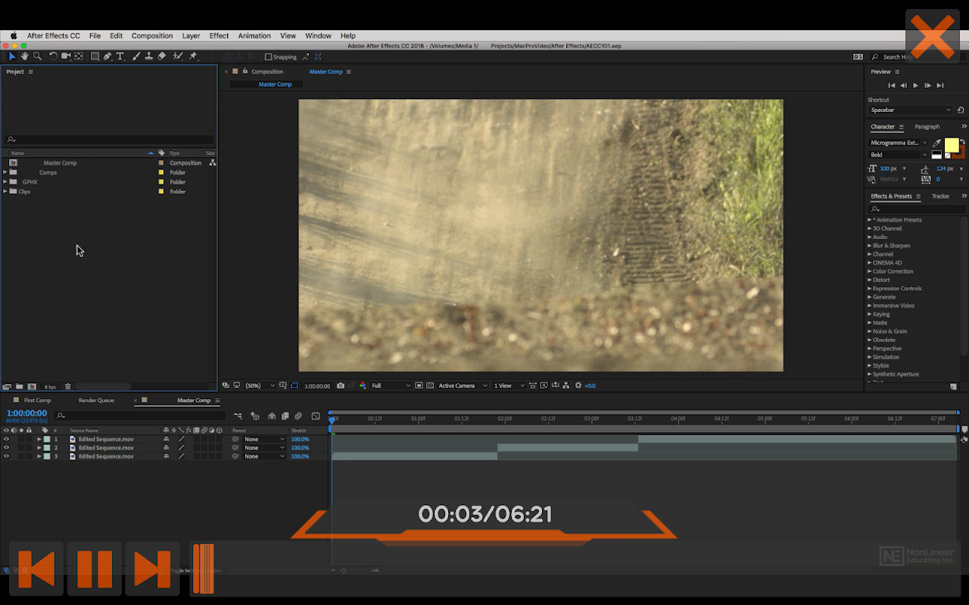The width and height of the screenshot is (969, 605).
Task: Click the Play button in Preview panel
Action: pos(915,85)
